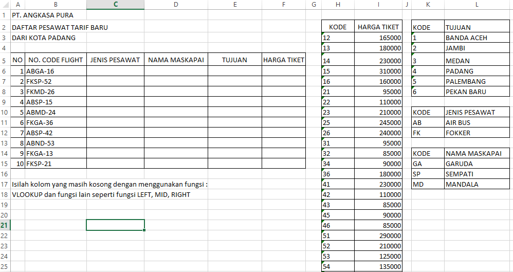The image size is (513, 272).
Task: Click price value 165000
Action: tap(378, 38)
